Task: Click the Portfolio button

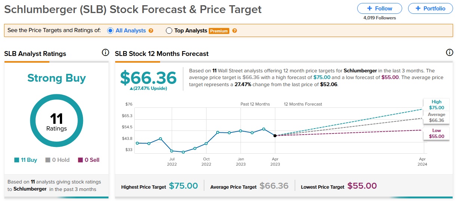Action: point(430,8)
